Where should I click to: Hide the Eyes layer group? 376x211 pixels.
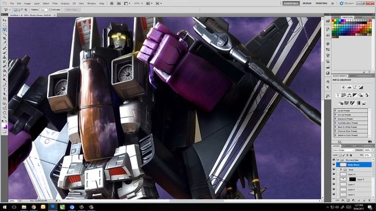(x=334, y=169)
